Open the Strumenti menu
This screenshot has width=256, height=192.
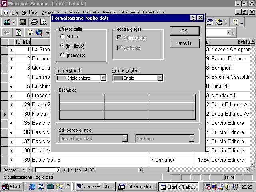tap(130, 12)
